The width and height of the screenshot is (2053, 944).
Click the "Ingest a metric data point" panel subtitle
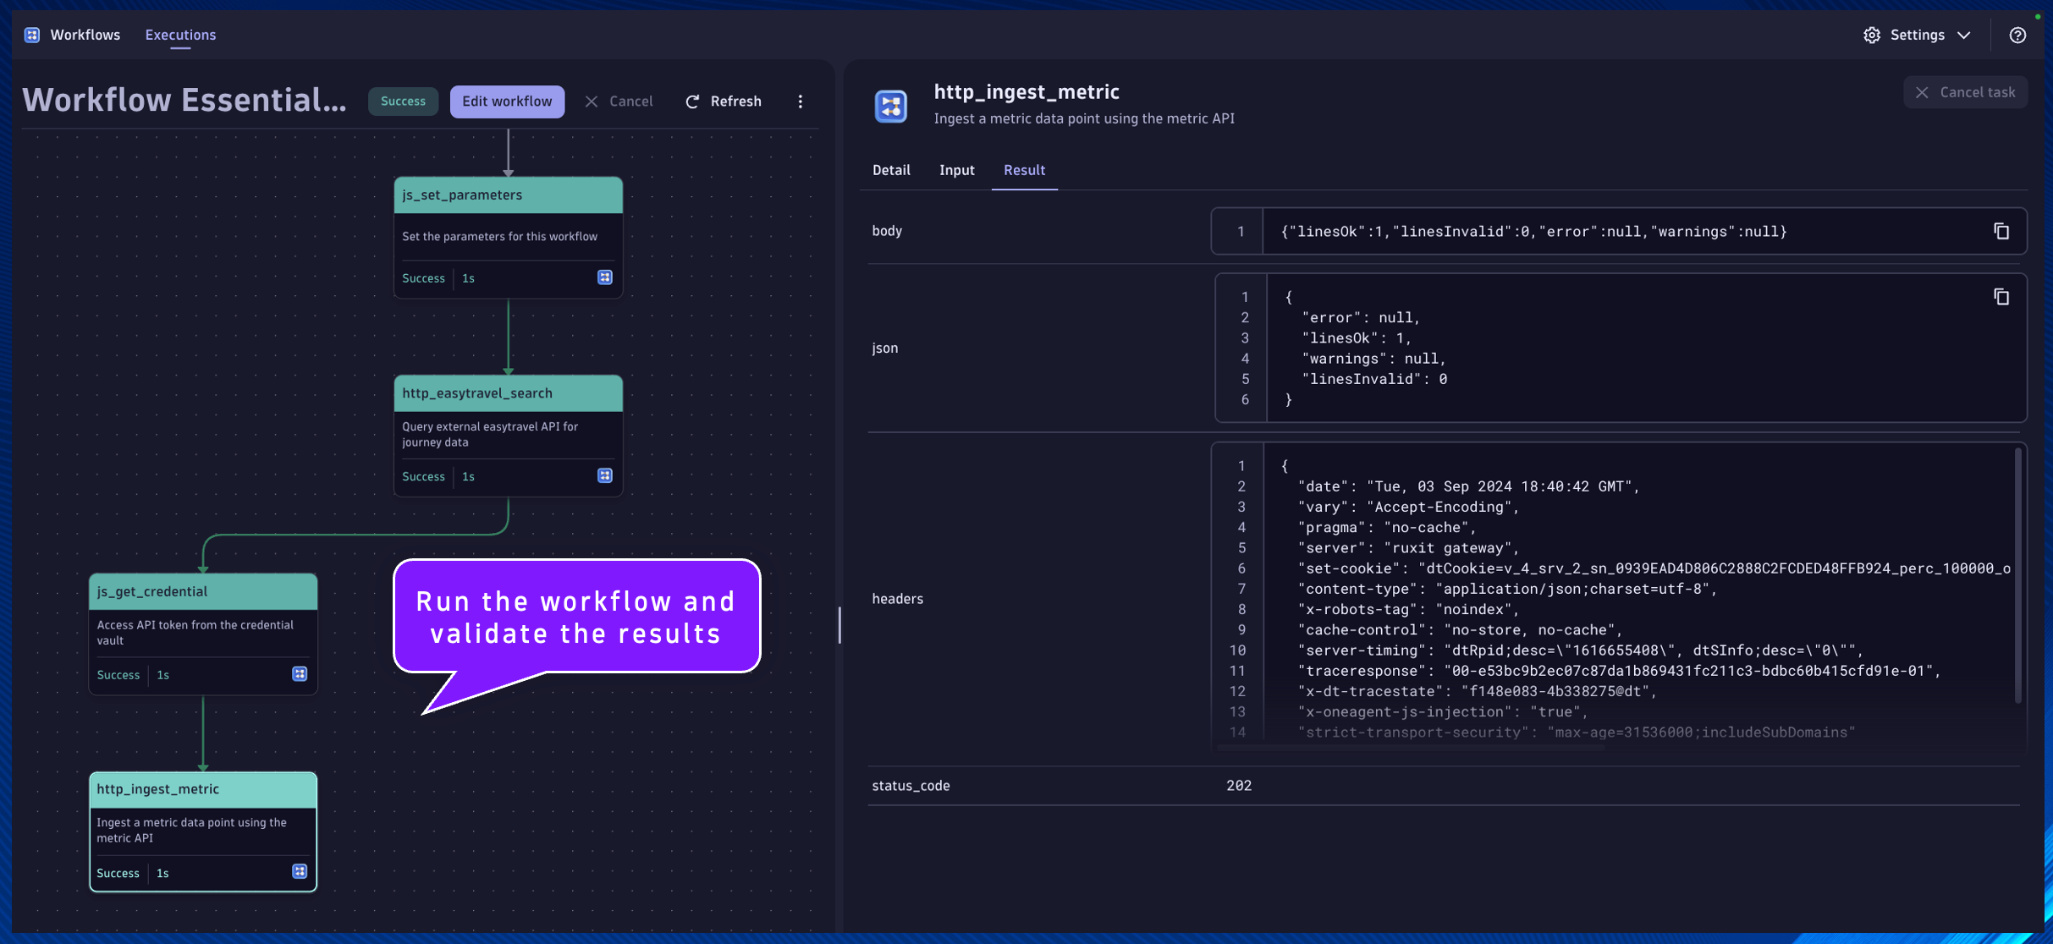point(1084,118)
